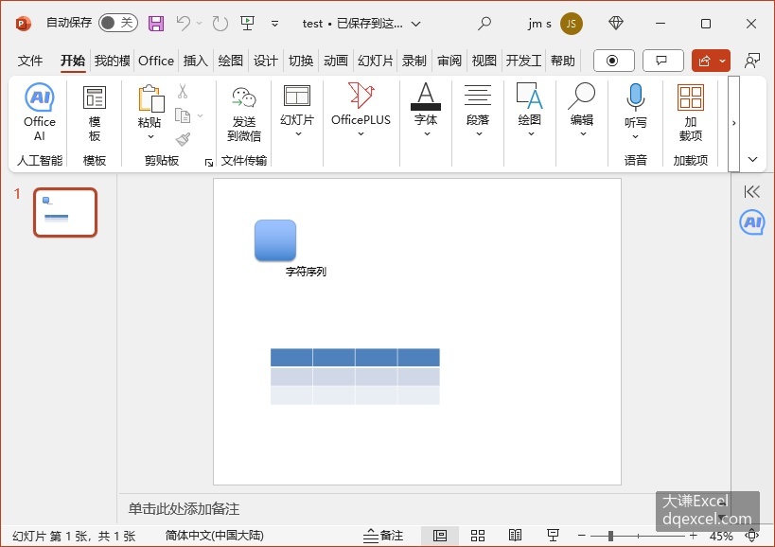
Task: Open the Slides (幻灯片) ribbon group
Action: (297, 111)
